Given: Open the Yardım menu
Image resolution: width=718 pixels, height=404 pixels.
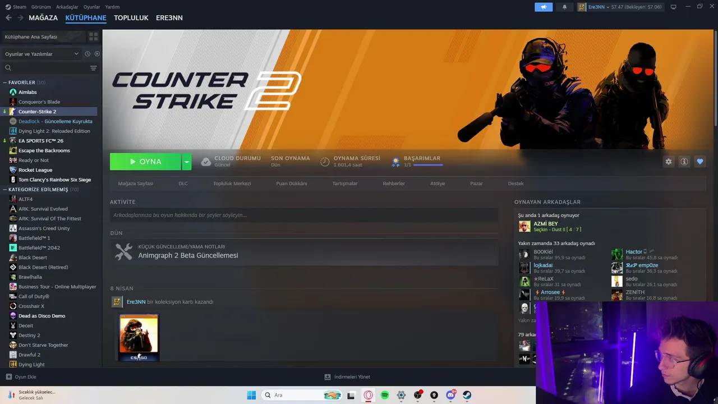Looking at the screenshot, I should 112,7.
